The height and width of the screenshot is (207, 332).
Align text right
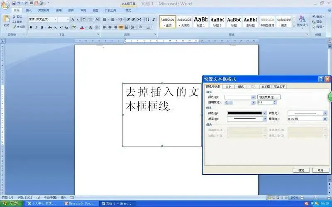[116, 27]
